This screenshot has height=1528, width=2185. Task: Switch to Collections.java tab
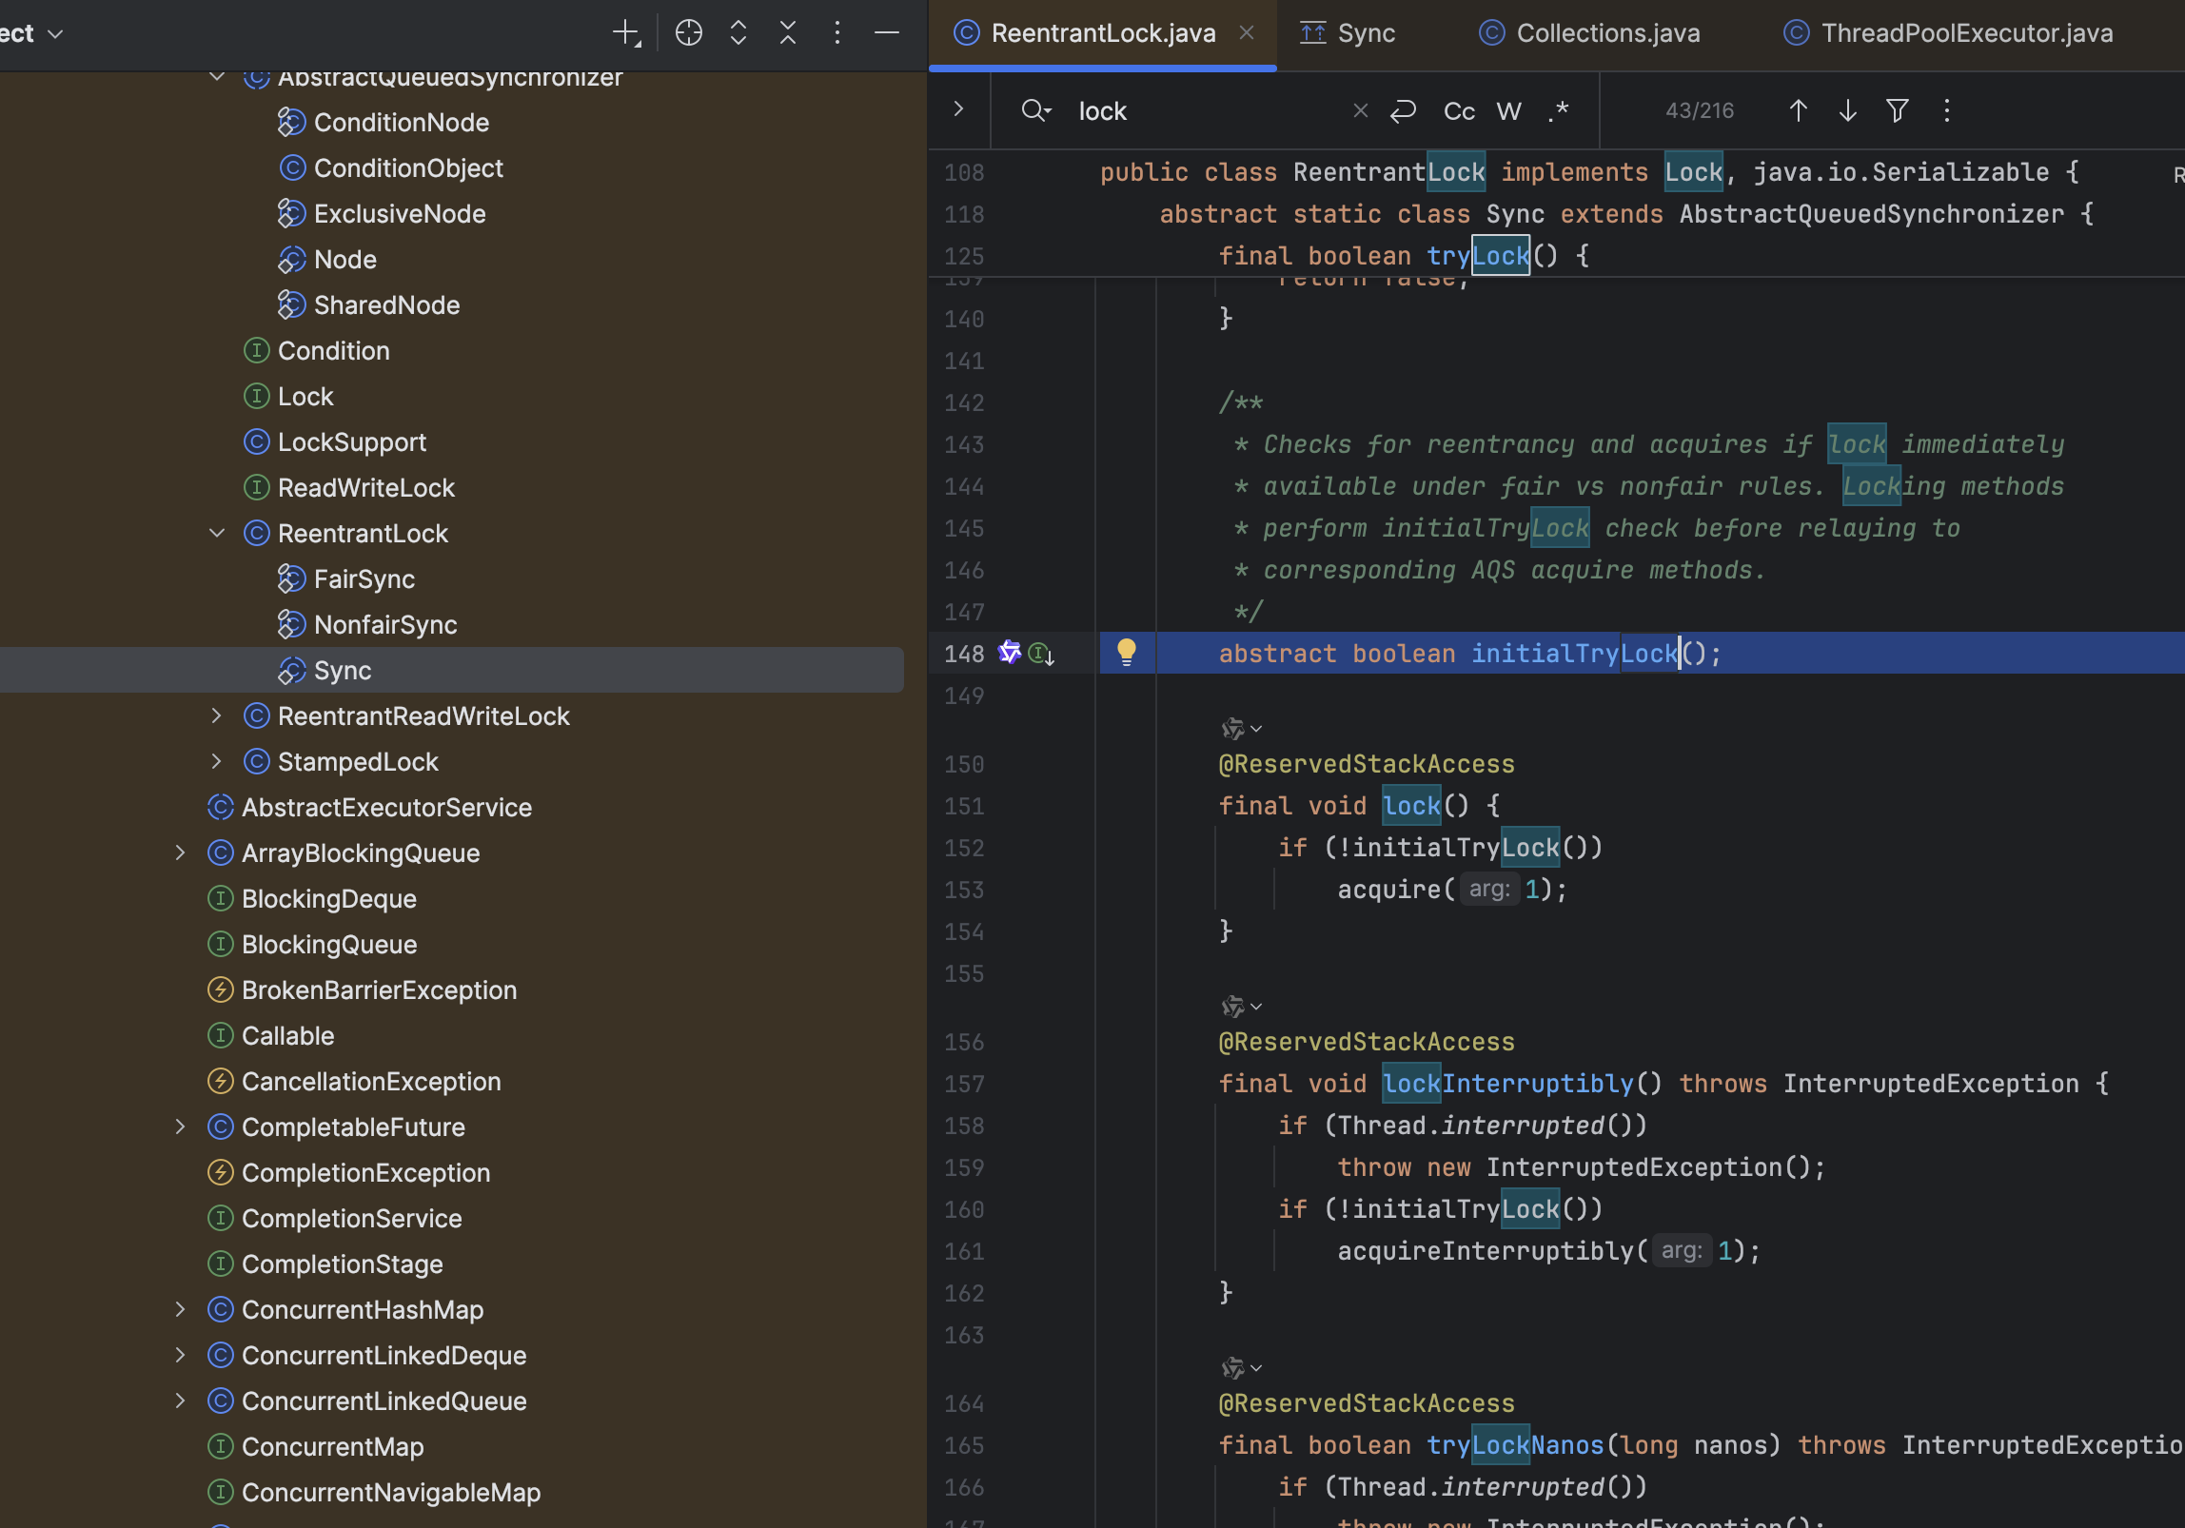click(x=1606, y=33)
